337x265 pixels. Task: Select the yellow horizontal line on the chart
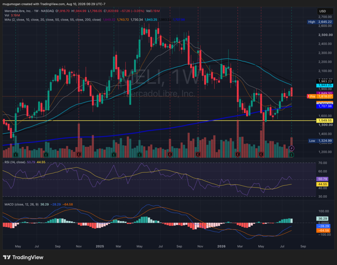[159, 121]
